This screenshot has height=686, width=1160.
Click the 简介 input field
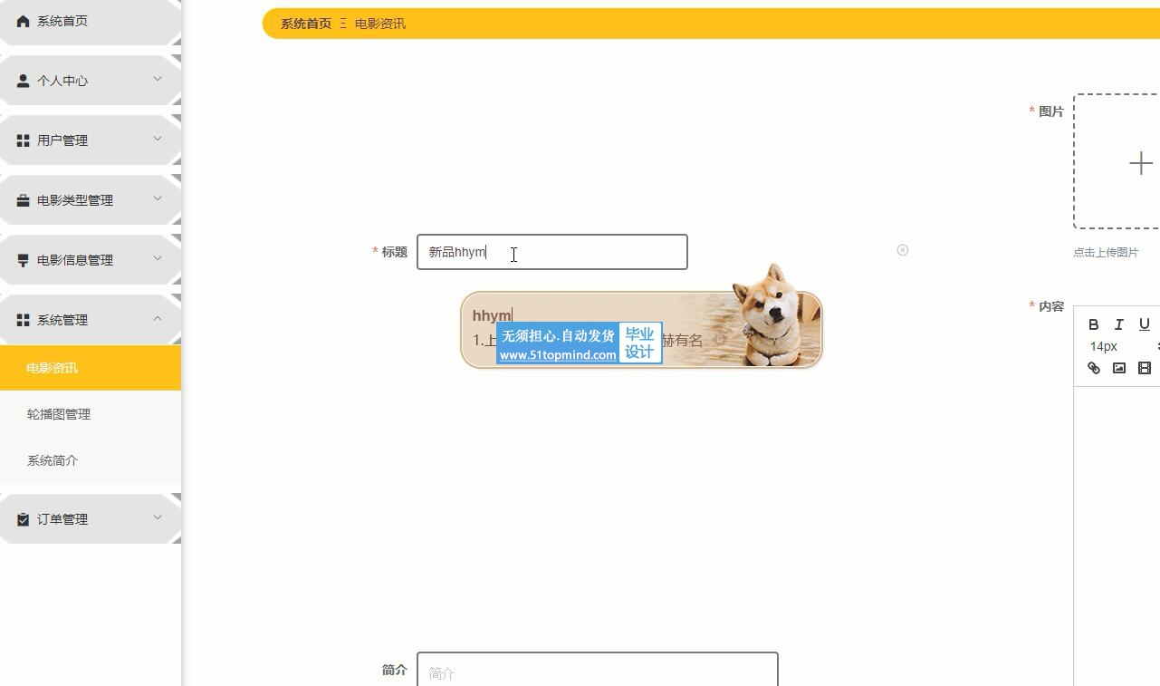[x=598, y=670]
